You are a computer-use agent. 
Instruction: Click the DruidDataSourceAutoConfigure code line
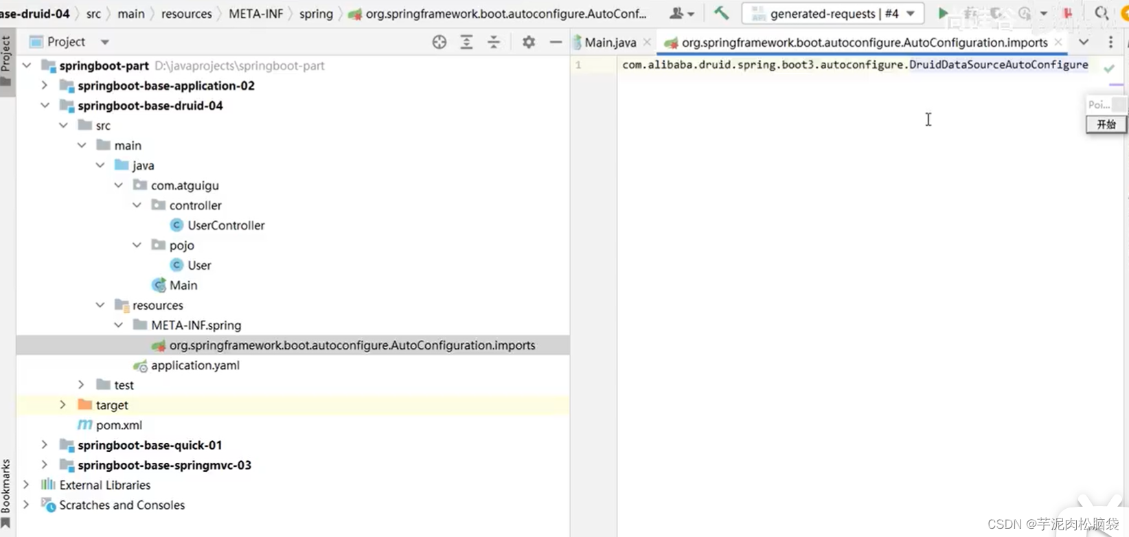pos(855,65)
